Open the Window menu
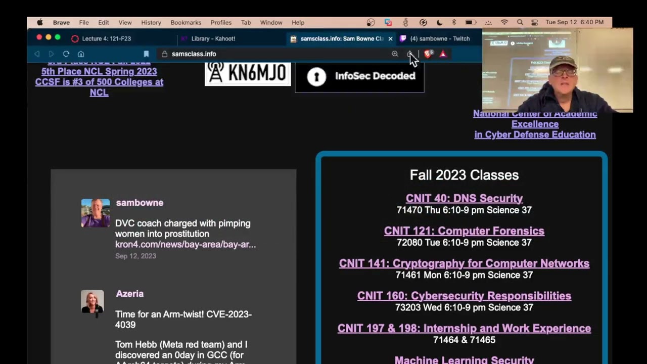The image size is (647, 364). point(271,22)
